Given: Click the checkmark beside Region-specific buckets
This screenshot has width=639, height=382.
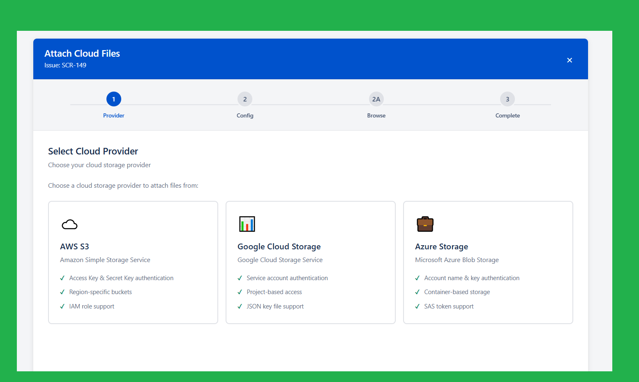Looking at the screenshot, I should point(62,292).
